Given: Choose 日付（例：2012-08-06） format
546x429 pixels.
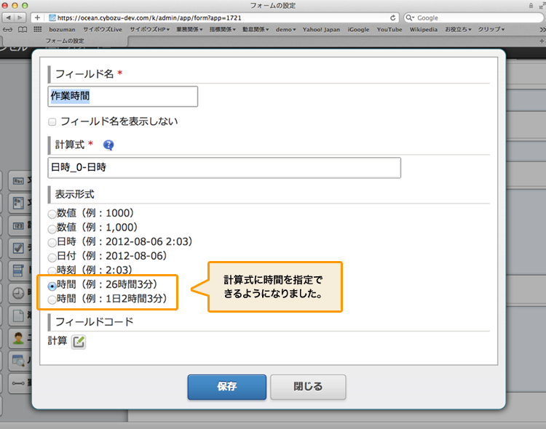Looking at the screenshot, I should click(x=52, y=257).
